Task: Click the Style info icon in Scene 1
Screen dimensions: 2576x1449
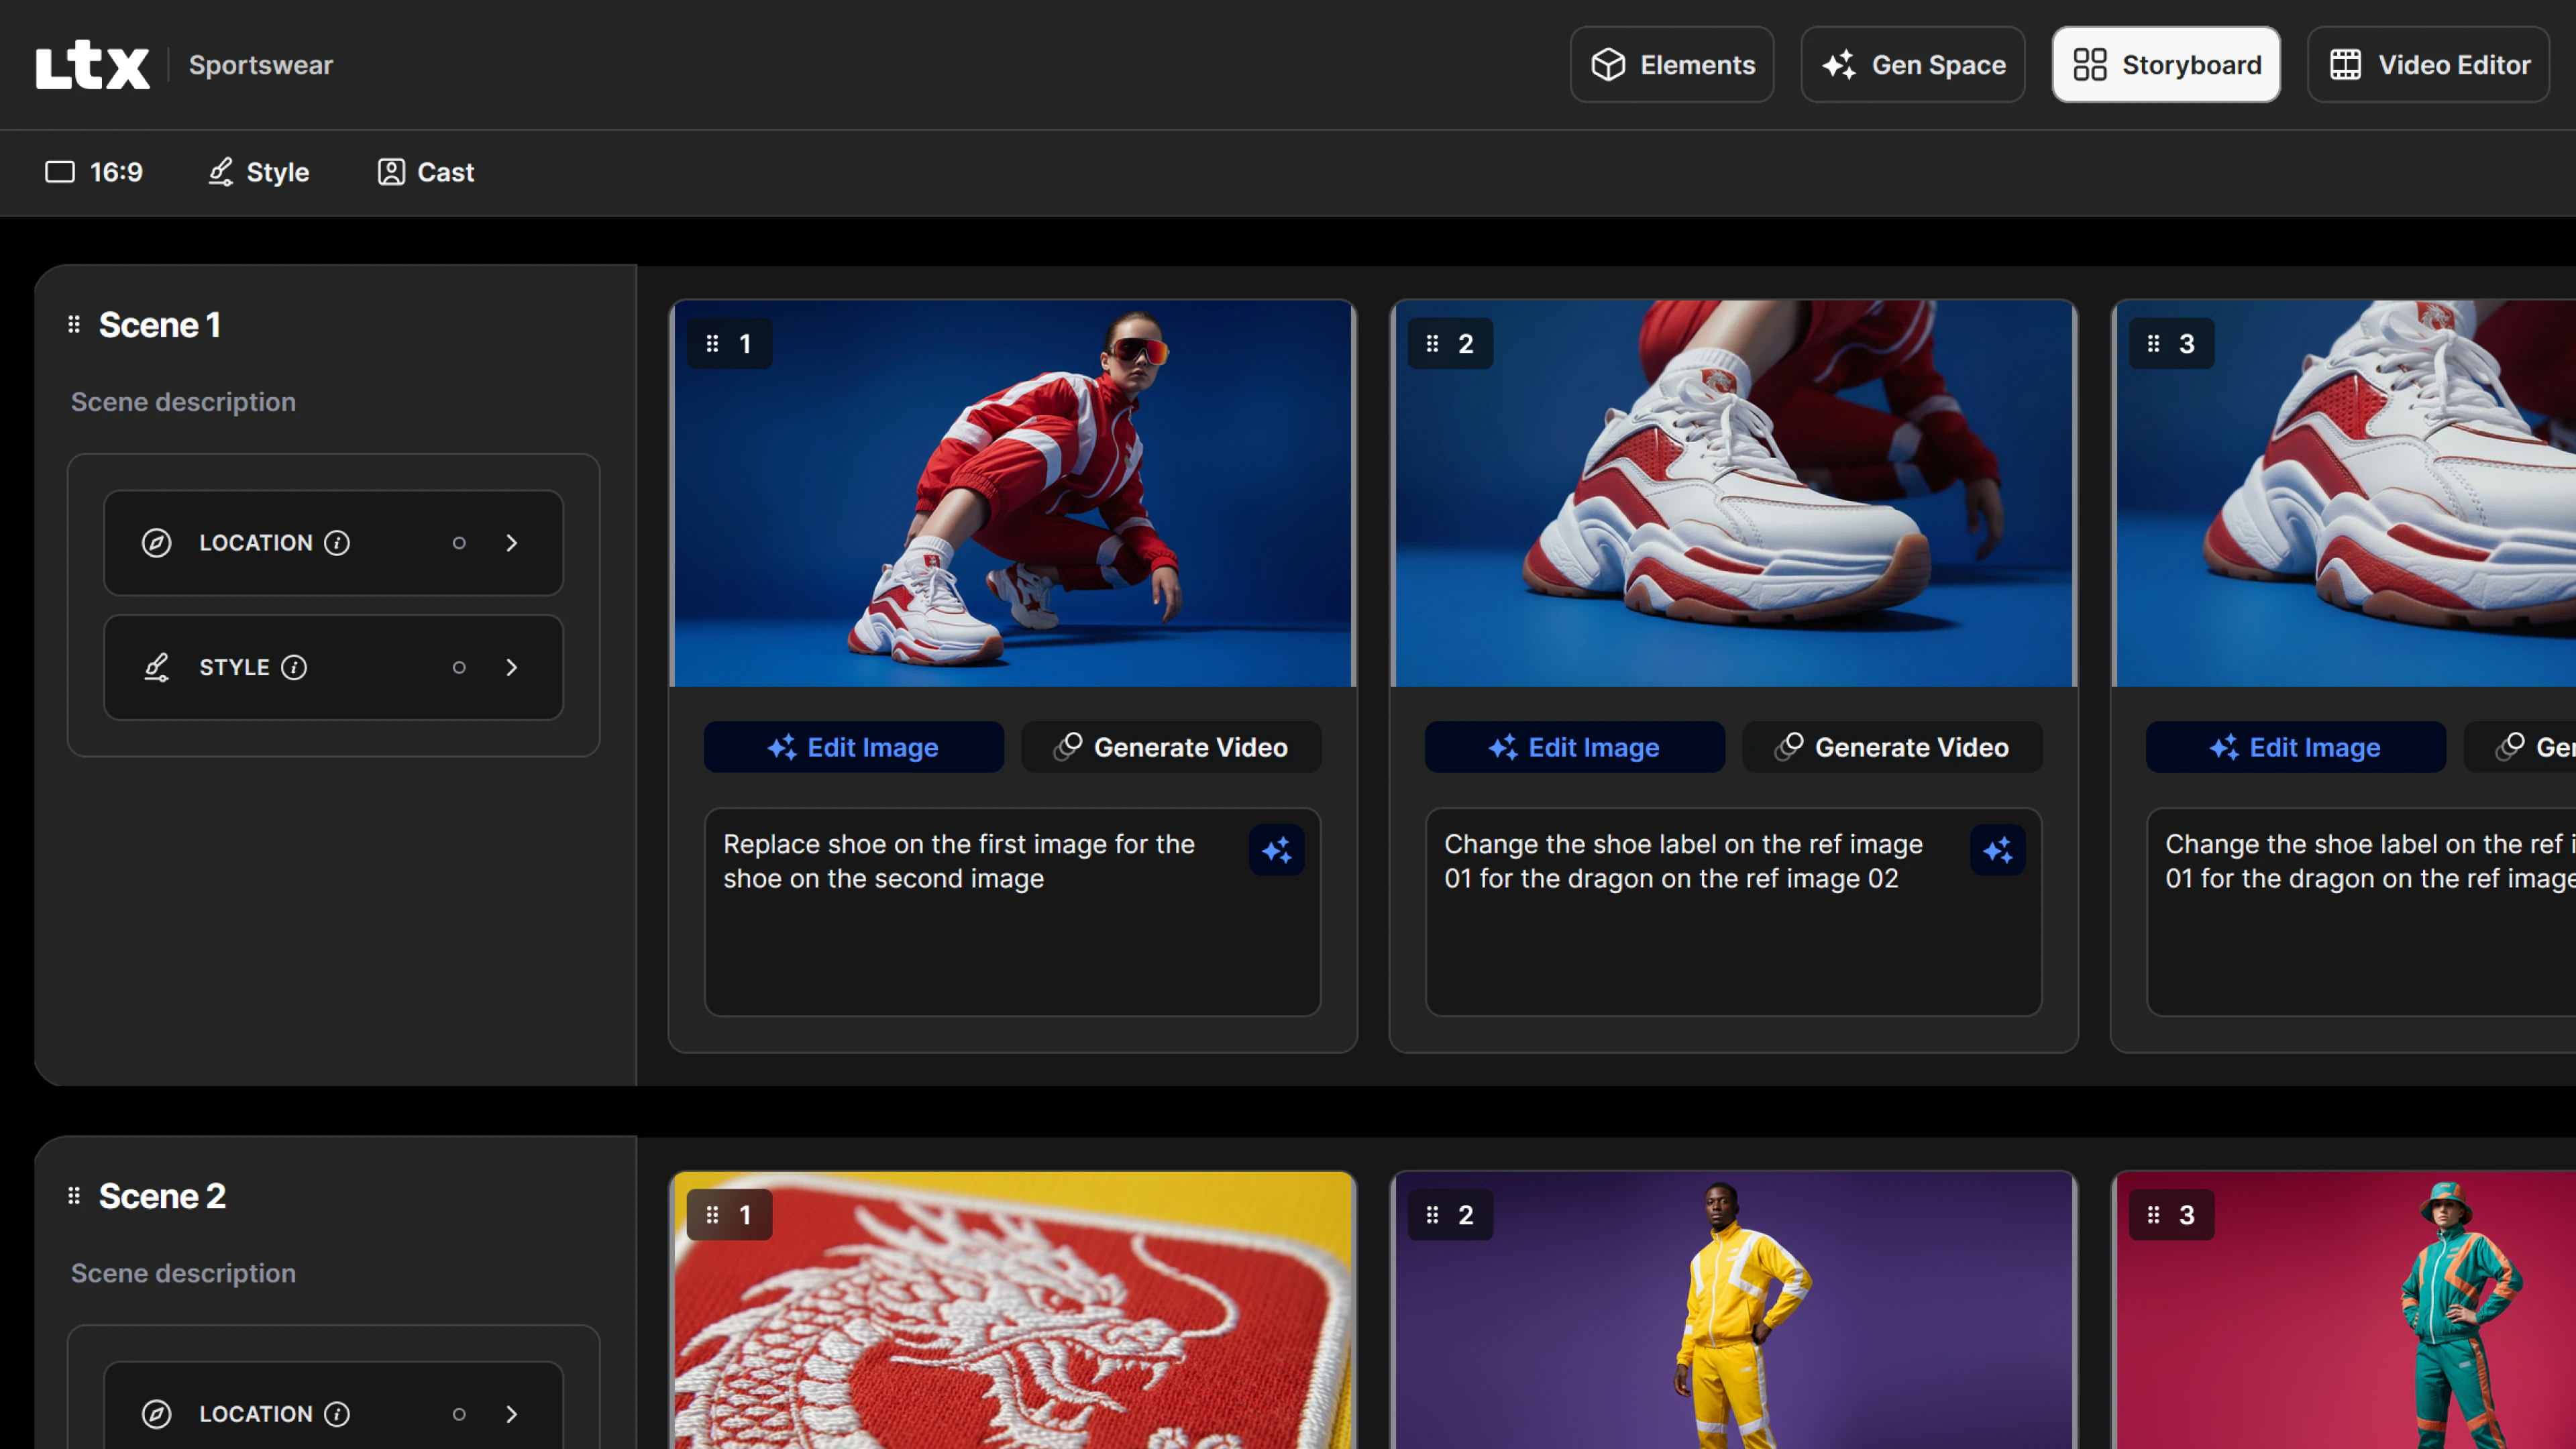Action: tap(294, 667)
